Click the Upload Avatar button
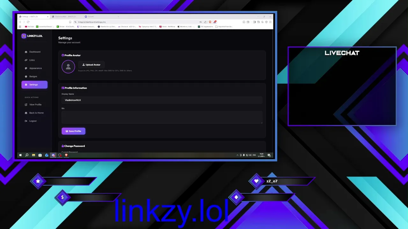The width and height of the screenshot is (408, 229). [x=91, y=65]
